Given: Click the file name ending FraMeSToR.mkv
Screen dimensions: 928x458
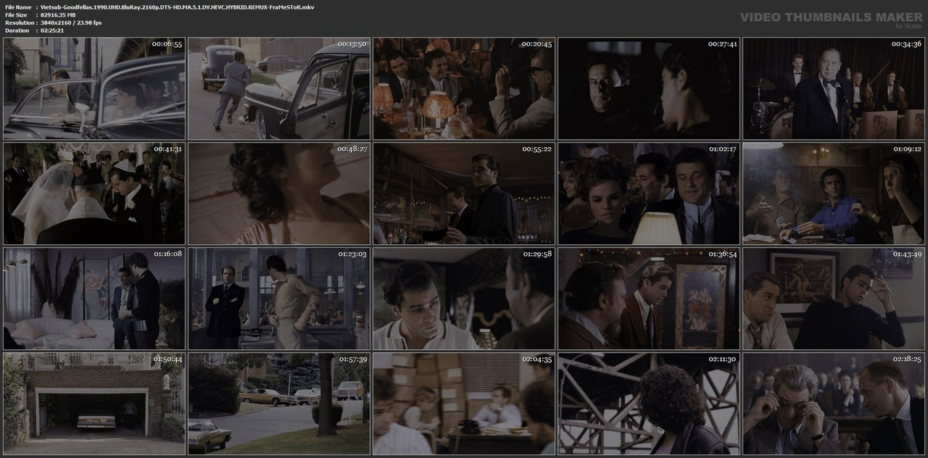Looking at the screenshot, I should pos(178,7).
